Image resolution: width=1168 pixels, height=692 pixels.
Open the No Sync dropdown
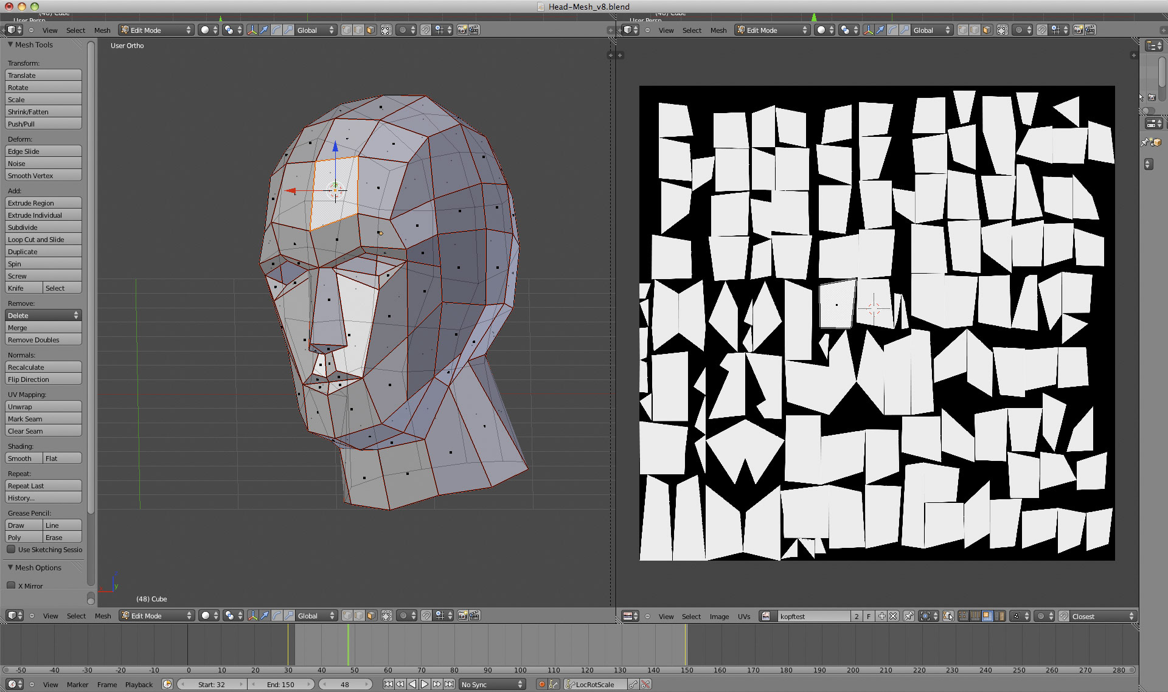click(492, 684)
